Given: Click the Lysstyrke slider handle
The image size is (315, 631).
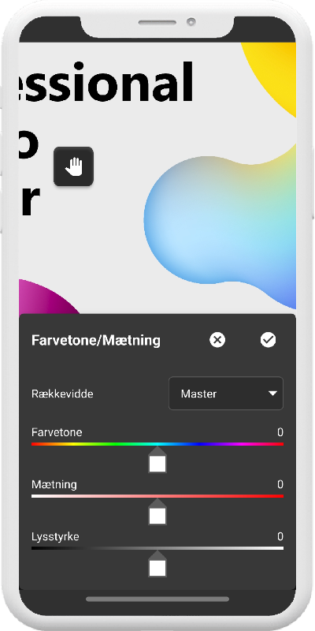Looking at the screenshot, I should [x=157, y=565].
